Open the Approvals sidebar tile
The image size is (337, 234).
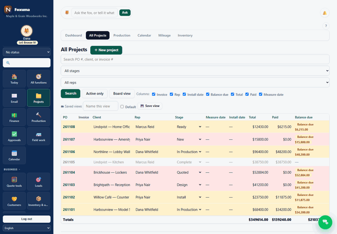[14, 136]
